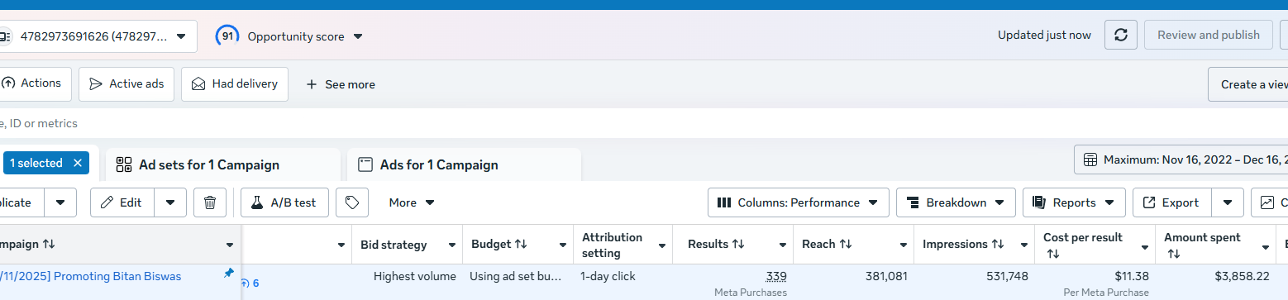The height and width of the screenshot is (300, 1288).
Task: Open the tag label icon button
Action: pos(351,202)
